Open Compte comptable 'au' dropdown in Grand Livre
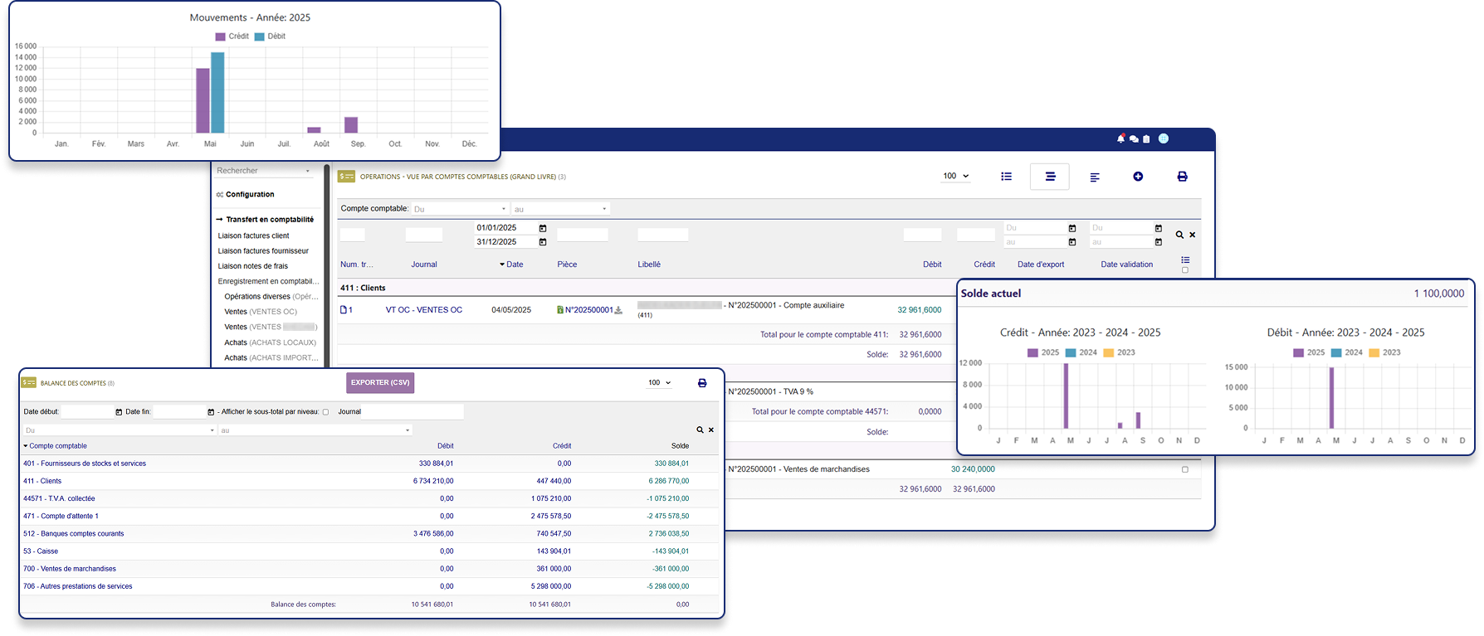1484x636 pixels. (560, 209)
